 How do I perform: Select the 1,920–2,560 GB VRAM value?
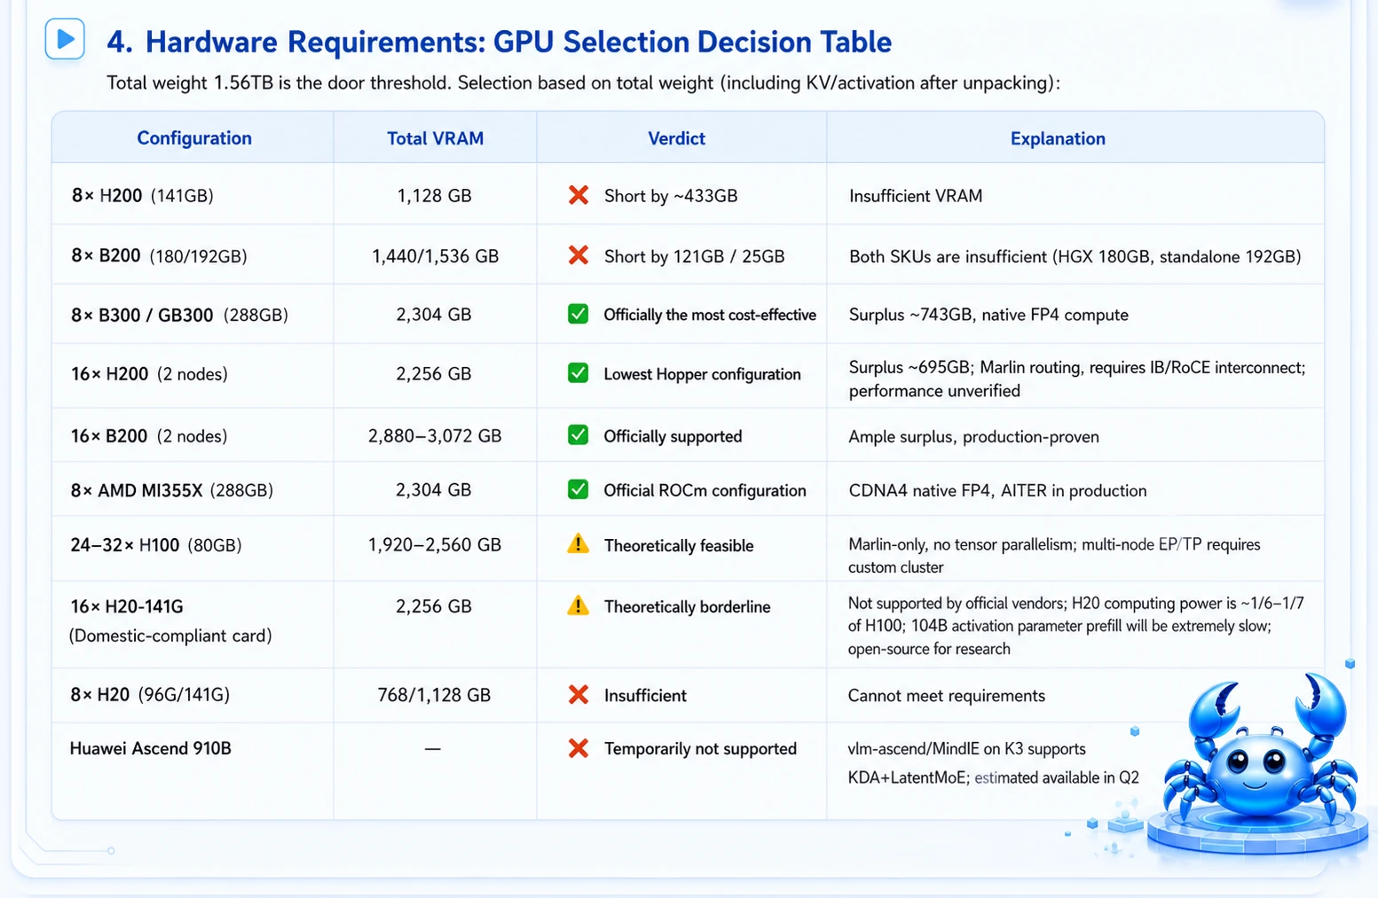click(x=435, y=544)
